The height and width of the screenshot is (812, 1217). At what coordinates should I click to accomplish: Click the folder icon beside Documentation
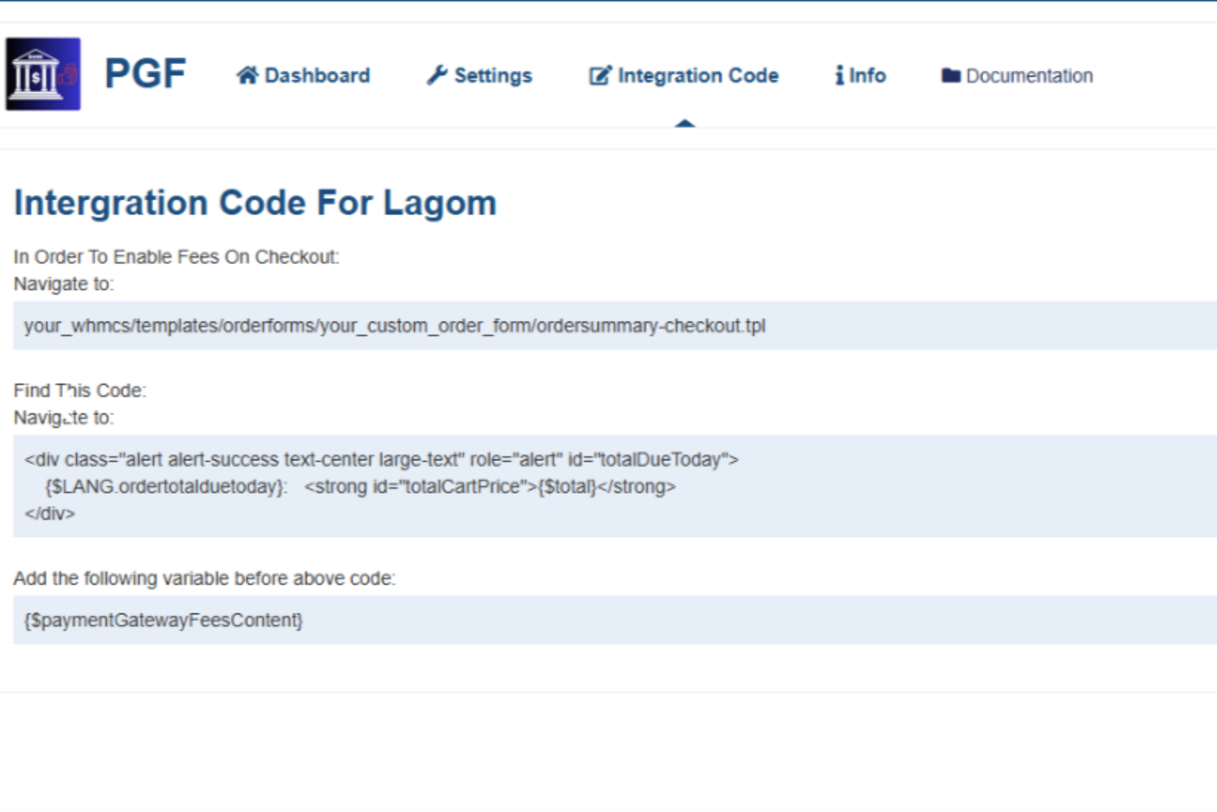tap(951, 76)
